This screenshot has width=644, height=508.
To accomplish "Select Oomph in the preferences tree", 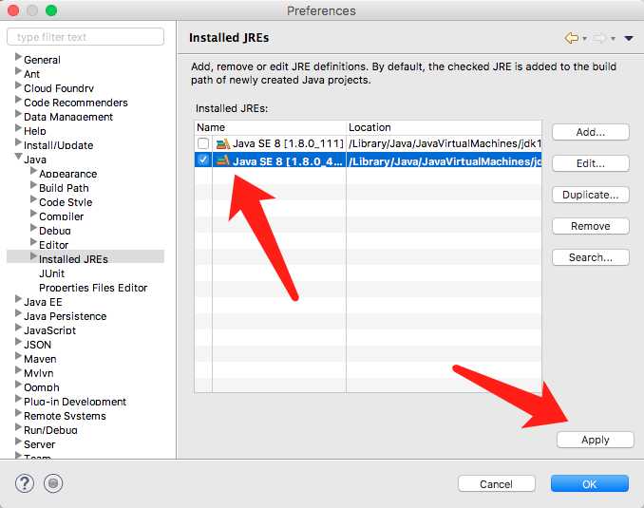I will coord(42,387).
